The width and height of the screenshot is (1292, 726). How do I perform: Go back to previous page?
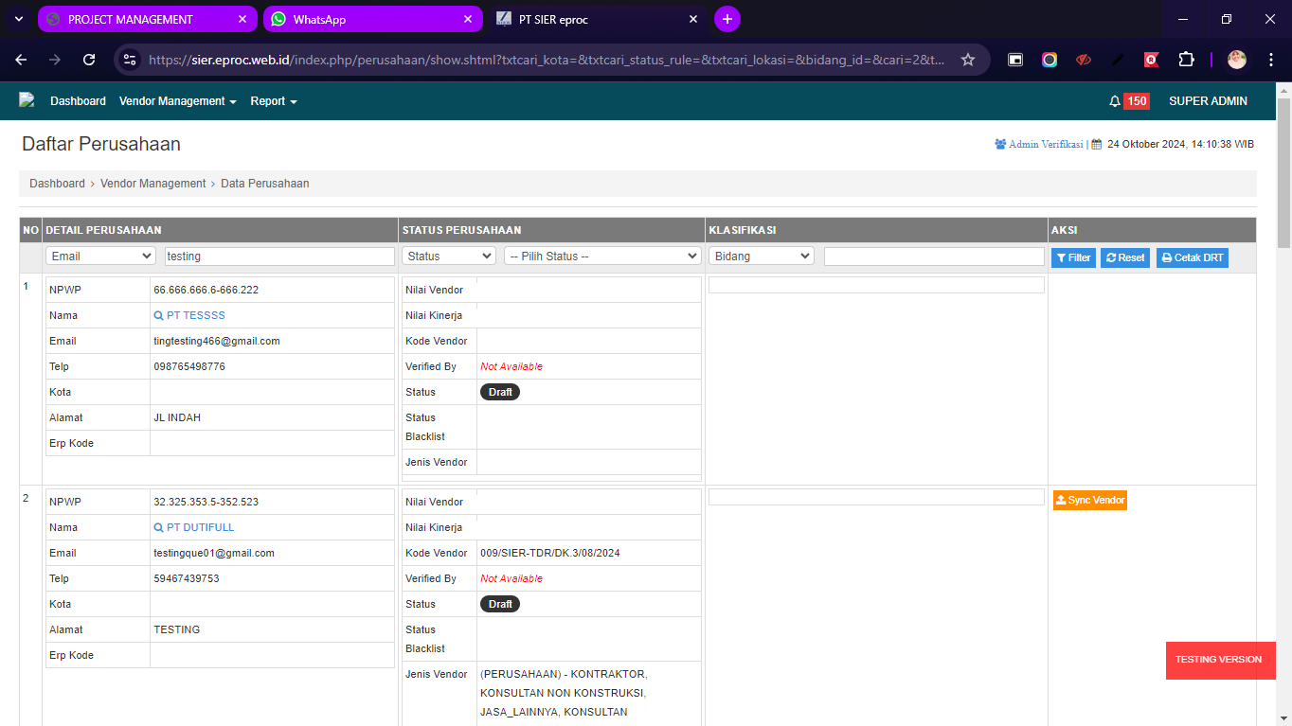coord(21,60)
